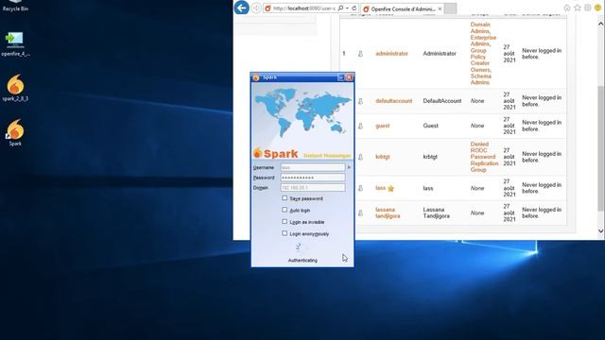The height and width of the screenshot is (340, 605).
Task: Open the lass user link
Action: coord(380,188)
